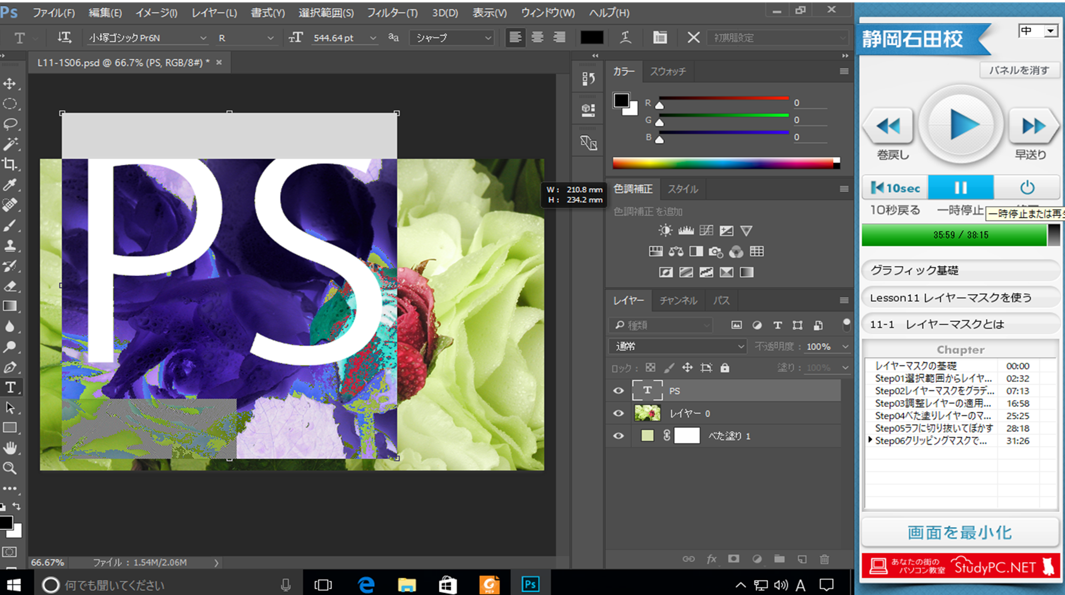This screenshot has width=1065, height=595.
Task: Select the Brush tool
Action: click(x=10, y=225)
